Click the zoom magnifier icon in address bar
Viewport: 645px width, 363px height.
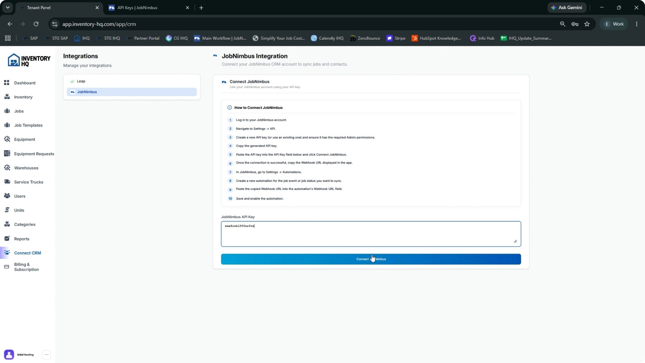coord(563,24)
